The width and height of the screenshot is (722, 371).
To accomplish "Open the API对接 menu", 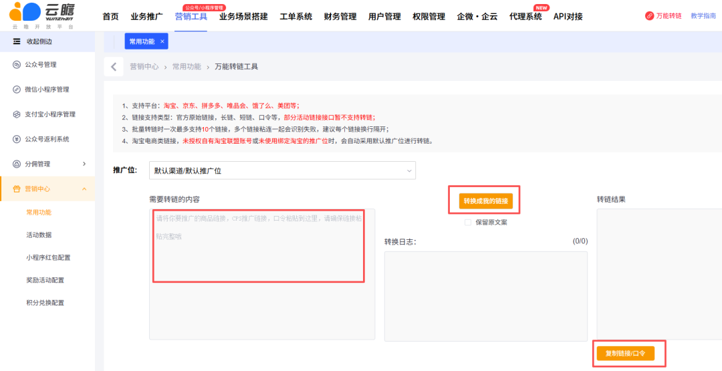I will coord(568,17).
